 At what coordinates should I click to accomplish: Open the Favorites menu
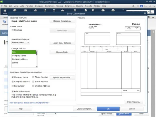29,6
